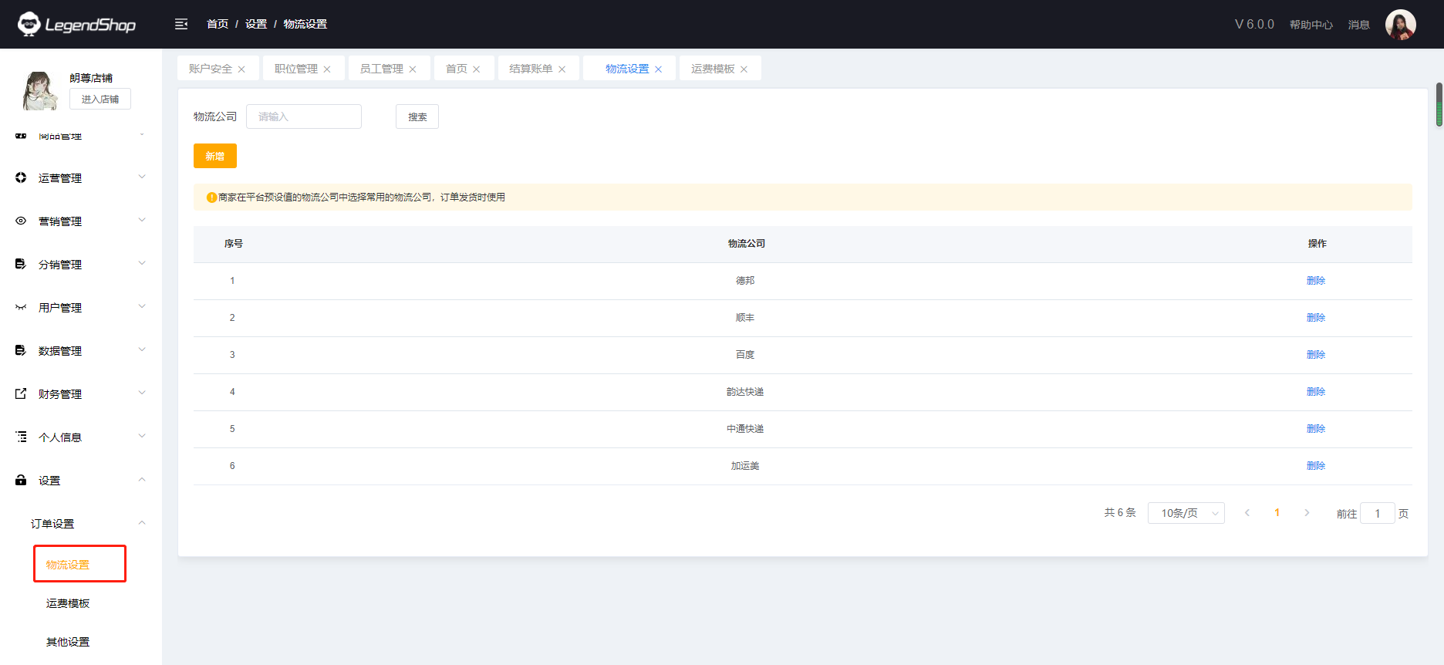The height and width of the screenshot is (665, 1444).
Task: Click the 运营管理 sidebar icon
Action: [x=21, y=177]
